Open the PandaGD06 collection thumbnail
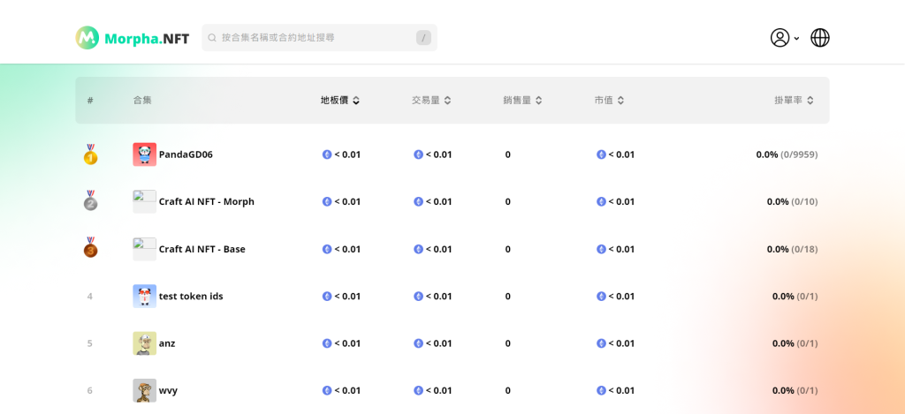The height and width of the screenshot is (414, 905). click(145, 154)
